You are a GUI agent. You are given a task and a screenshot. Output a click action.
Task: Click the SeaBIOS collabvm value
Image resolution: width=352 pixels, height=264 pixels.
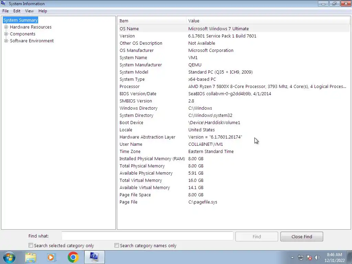[x=230, y=93]
